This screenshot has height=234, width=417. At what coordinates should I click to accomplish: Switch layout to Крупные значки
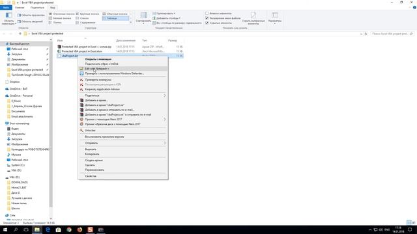click(x=87, y=14)
